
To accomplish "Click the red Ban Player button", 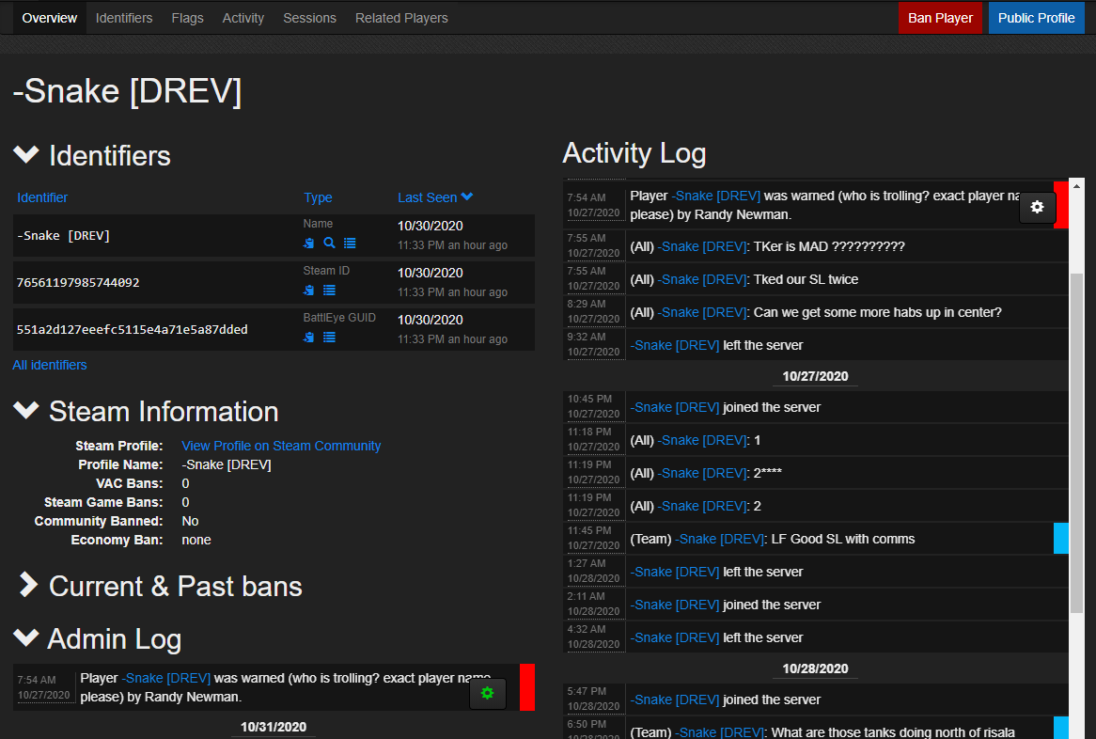I will [x=940, y=18].
